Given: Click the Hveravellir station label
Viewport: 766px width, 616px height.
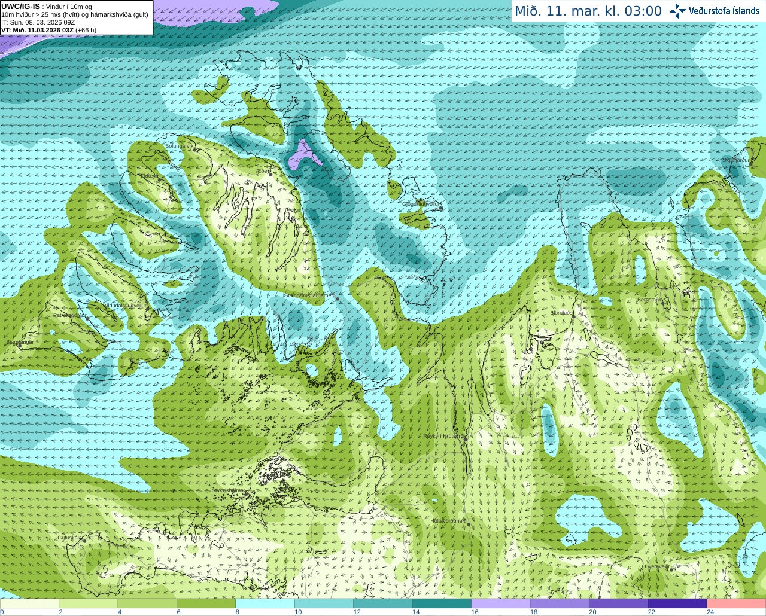Looking at the screenshot, I should click(x=657, y=566).
